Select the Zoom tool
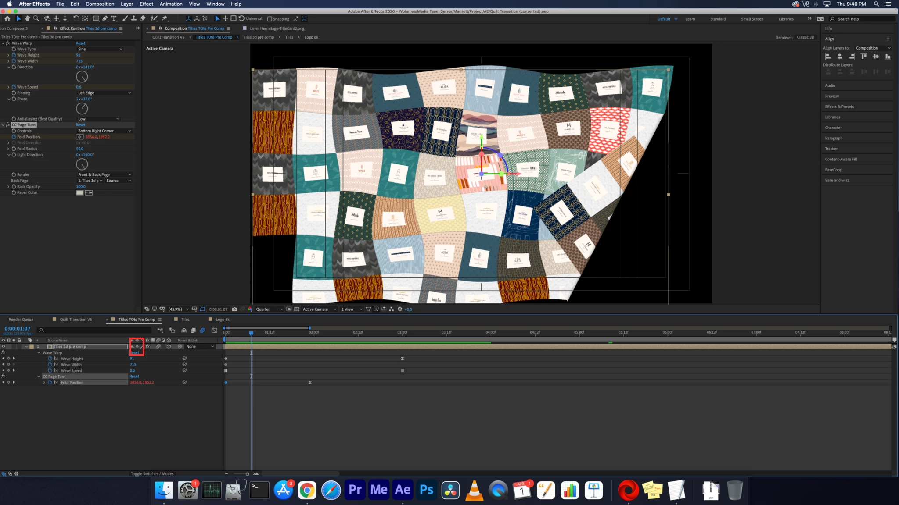The image size is (899, 505). point(36,18)
